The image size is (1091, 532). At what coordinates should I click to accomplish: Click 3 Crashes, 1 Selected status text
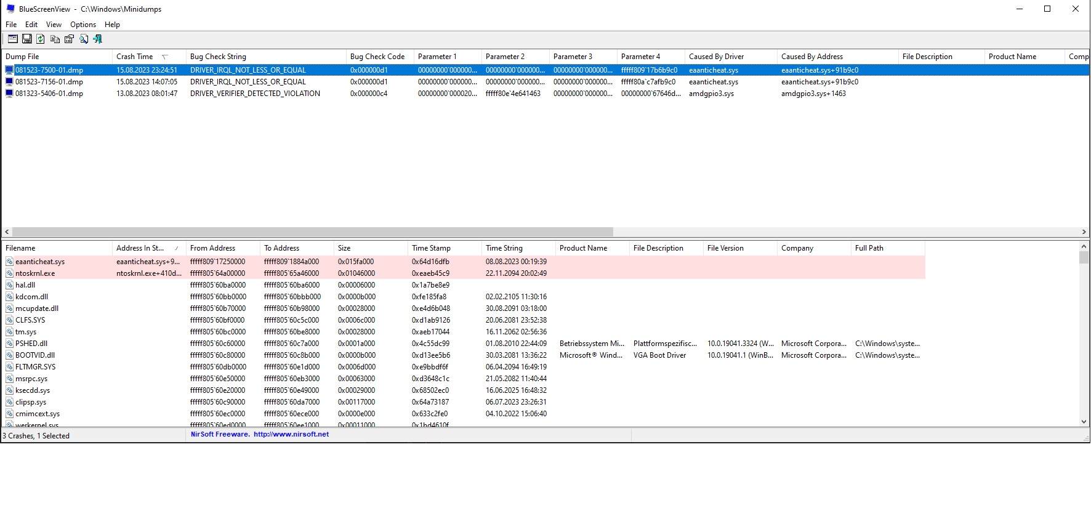click(36, 435)
